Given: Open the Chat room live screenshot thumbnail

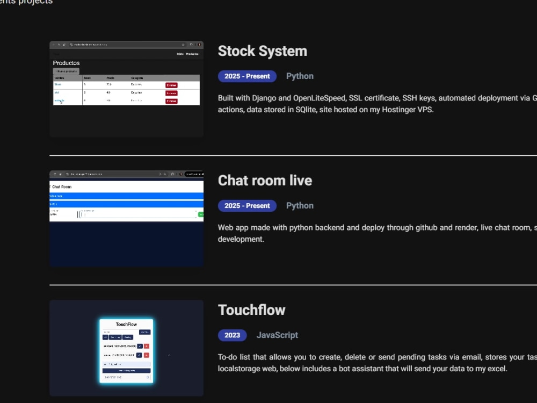Looking at the screenshot, I should [x=126, y=219].
